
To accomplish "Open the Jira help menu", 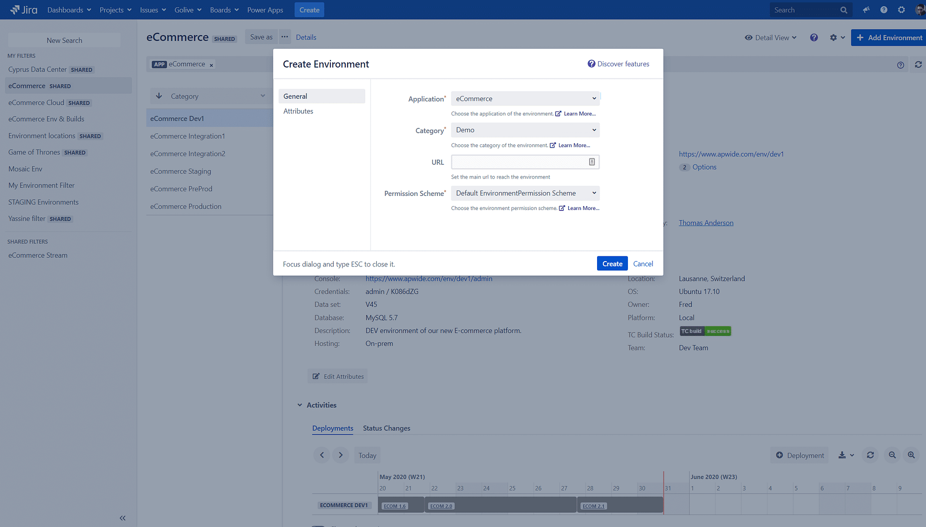I will point(884,10).
